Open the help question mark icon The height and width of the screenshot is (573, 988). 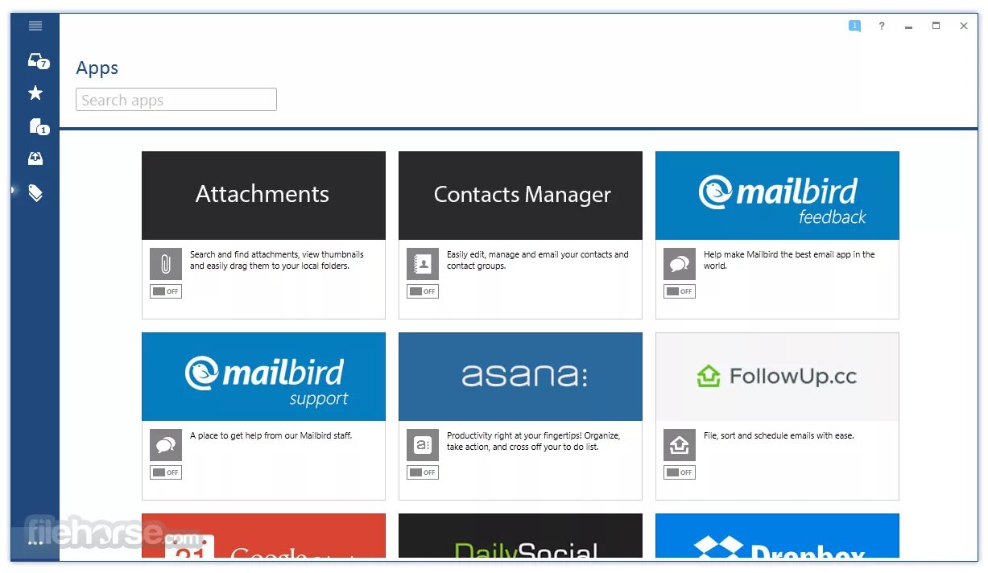coord(882,26)
